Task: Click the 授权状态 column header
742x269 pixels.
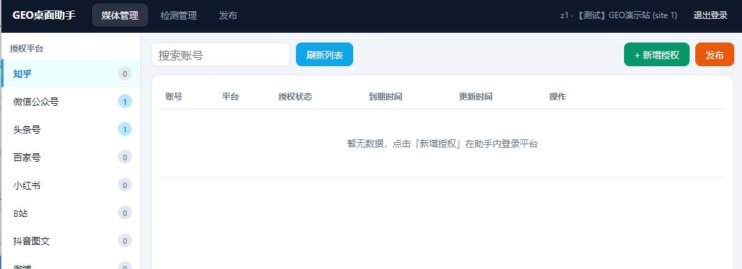Action: click(295, 97)
